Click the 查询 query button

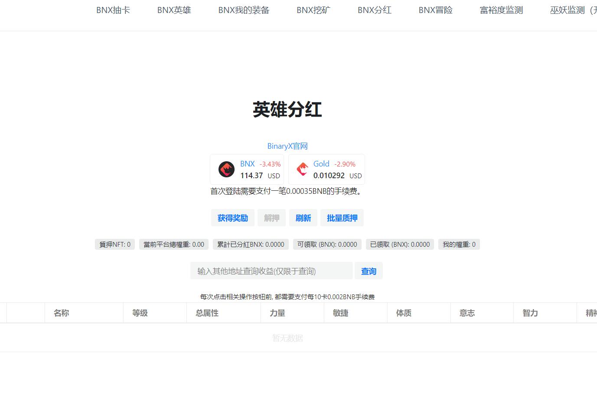coord(369,271)
